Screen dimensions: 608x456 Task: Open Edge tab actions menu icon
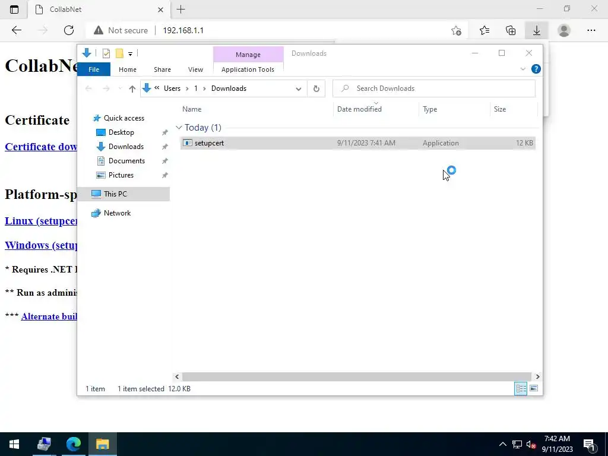[14, 9]
